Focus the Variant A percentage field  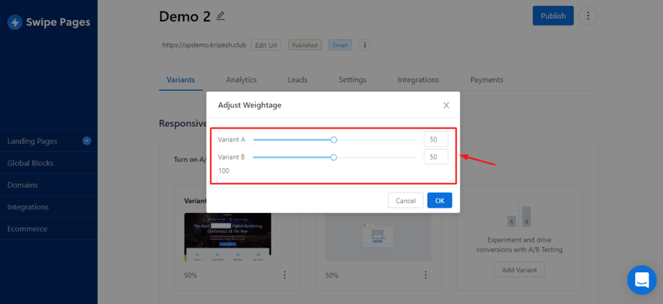tap(436, 140)
